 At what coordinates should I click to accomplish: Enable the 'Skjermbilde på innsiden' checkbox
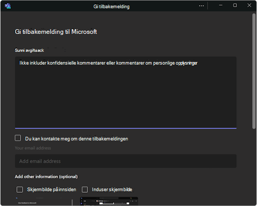pos(20,190)
